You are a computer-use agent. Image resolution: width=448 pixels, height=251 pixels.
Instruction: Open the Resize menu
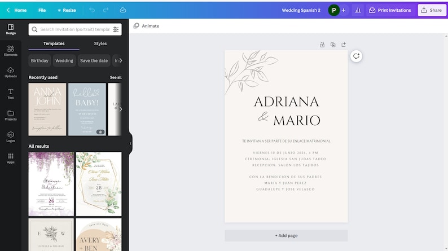point(67,10)
